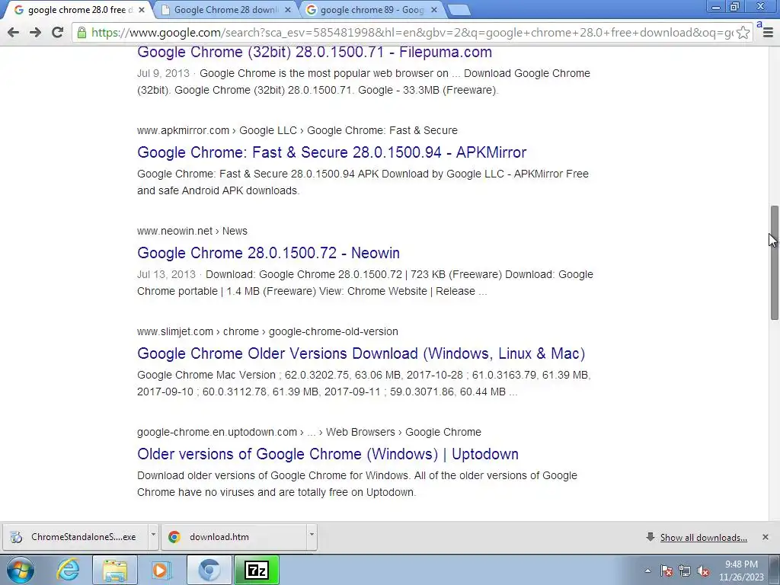
Task: Open the Chrome hamburger menu
Action: pos(768,33)
